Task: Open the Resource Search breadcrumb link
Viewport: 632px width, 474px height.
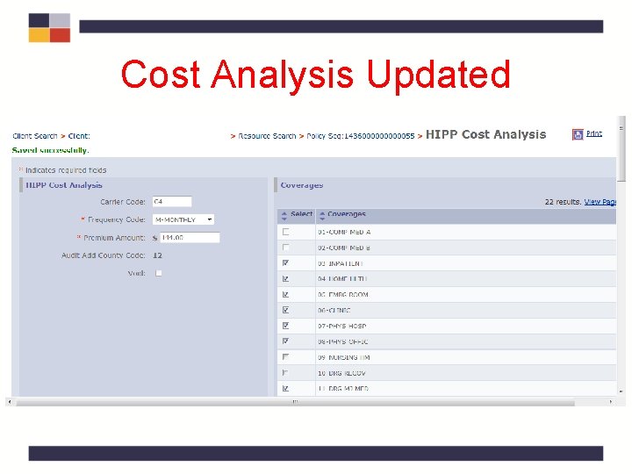Action: pyautogui.click(x=267, y=136)
